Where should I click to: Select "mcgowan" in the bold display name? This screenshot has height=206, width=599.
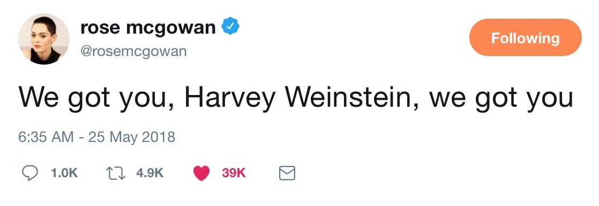pyautogui.click(x=171, y=29)
